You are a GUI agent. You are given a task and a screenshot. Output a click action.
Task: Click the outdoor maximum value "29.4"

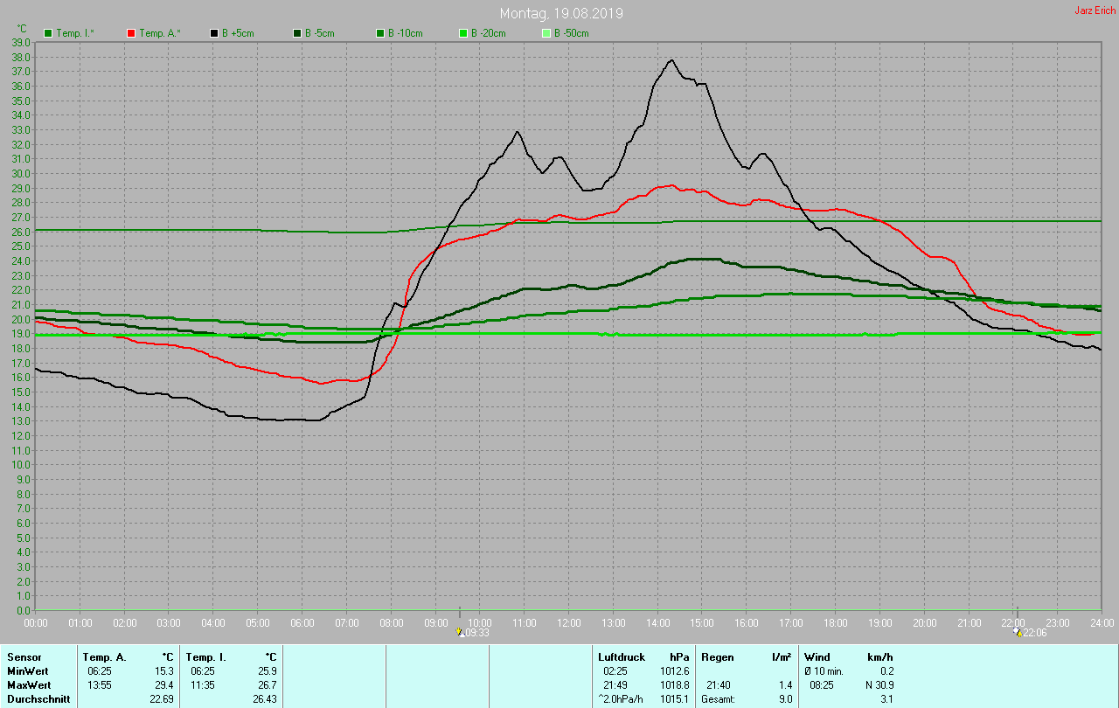(164, 685)
